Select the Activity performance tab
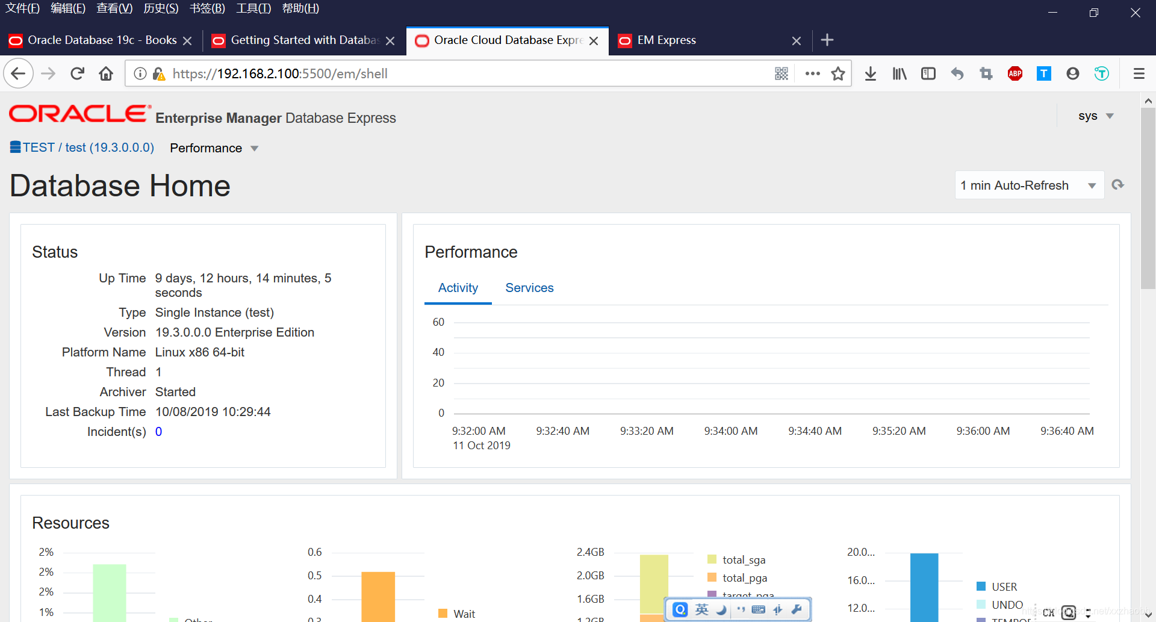Image resolution: width=1156 pixels, height=622 pixels. click(x=458, y=288)
